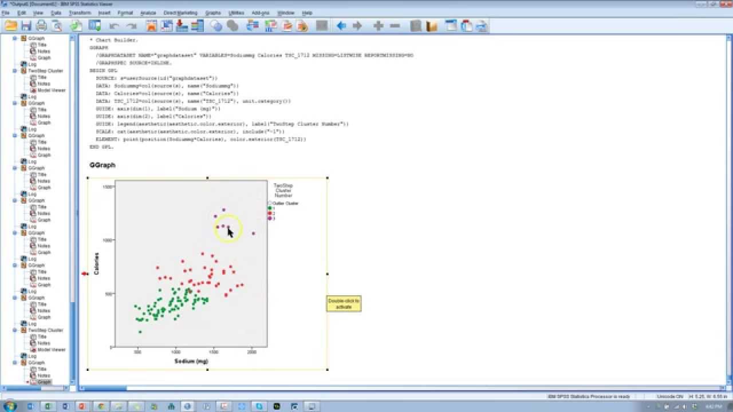Open the Add-ons menu
Viewport: 733px width, 412px height.
click(261, 13)
